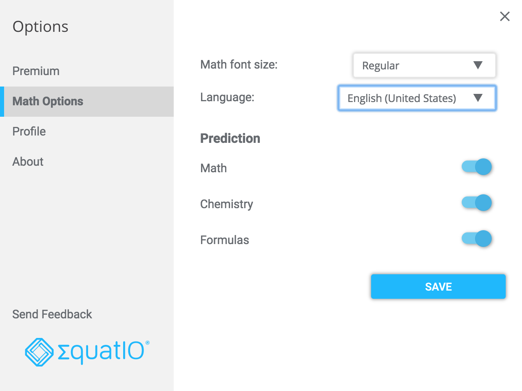Turn off Chemistry prediction switch

coord(476,203)
